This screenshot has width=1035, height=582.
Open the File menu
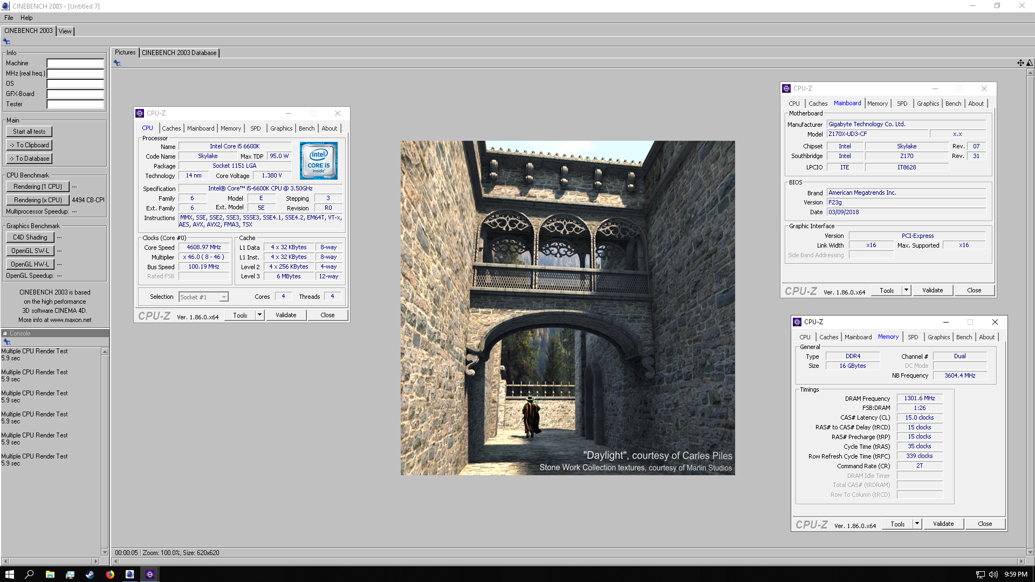pyautogui.click(x=9, y=18)
